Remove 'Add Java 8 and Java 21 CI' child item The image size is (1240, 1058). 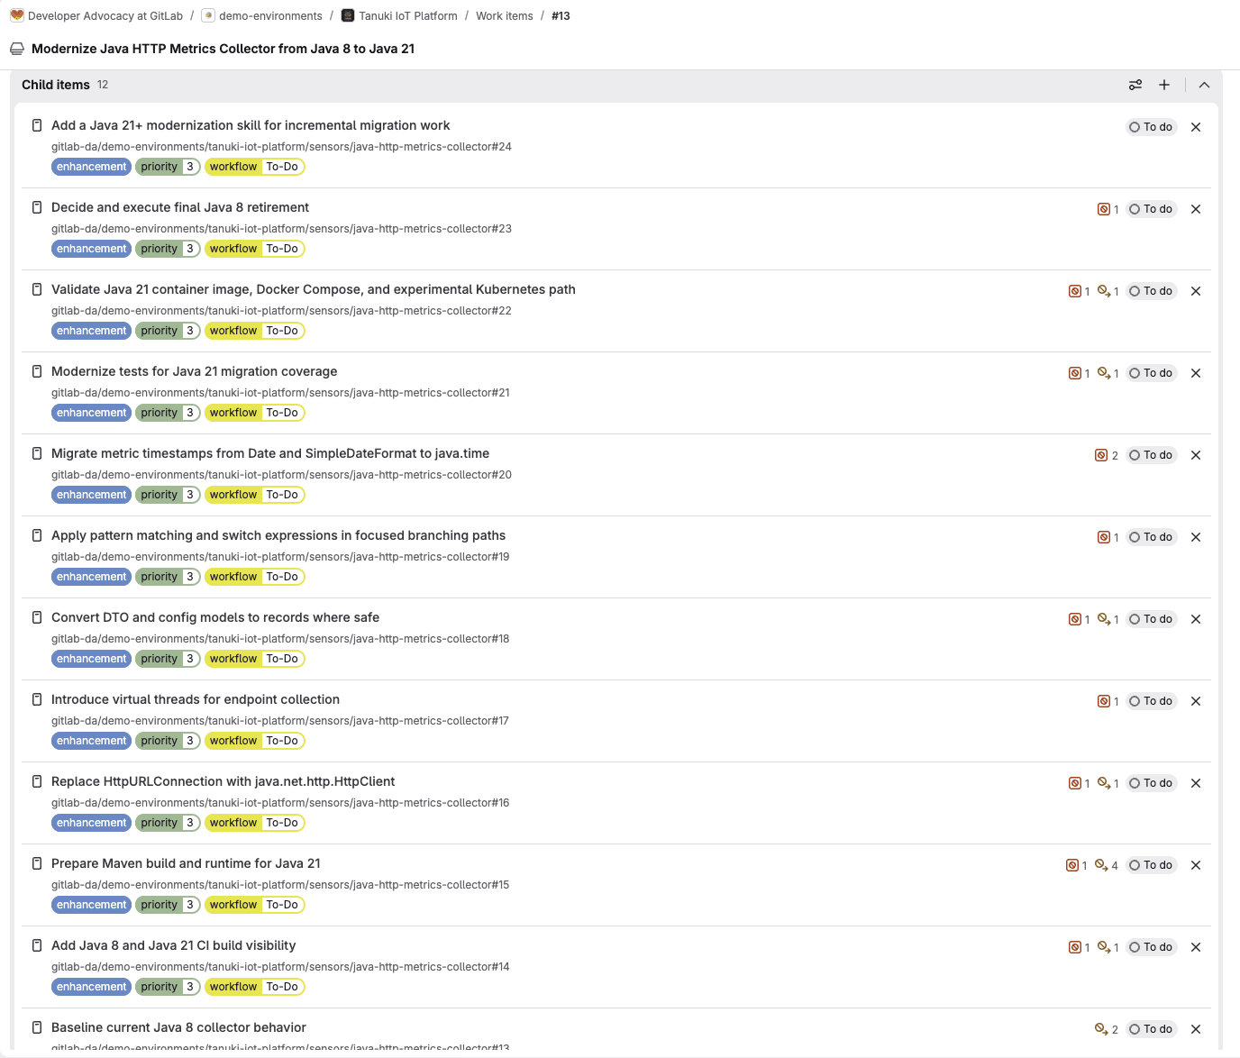1196,947
